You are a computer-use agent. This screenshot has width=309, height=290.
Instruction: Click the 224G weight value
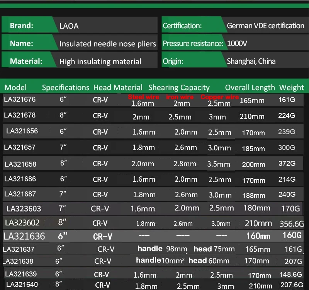click(x=287, y=116)
